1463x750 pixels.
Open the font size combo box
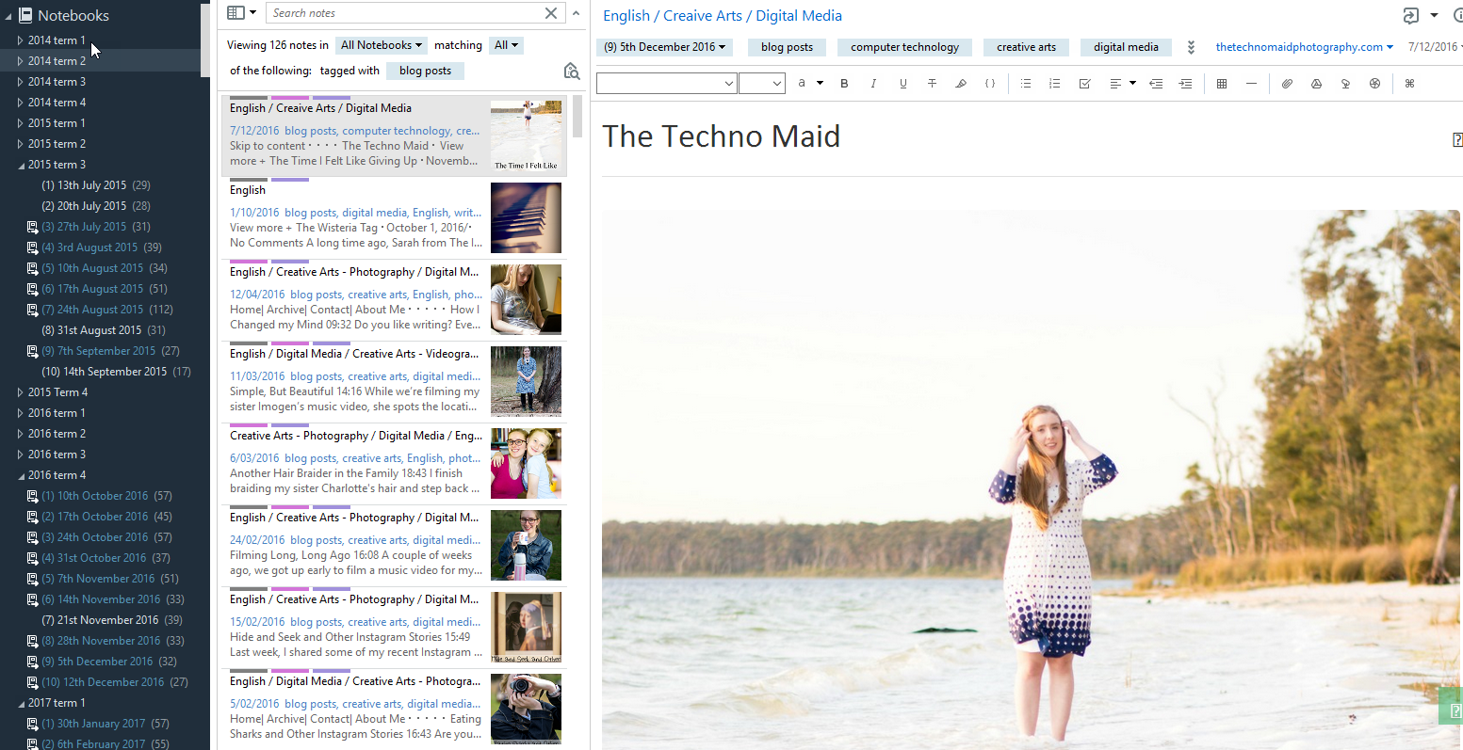pos(762,84)
